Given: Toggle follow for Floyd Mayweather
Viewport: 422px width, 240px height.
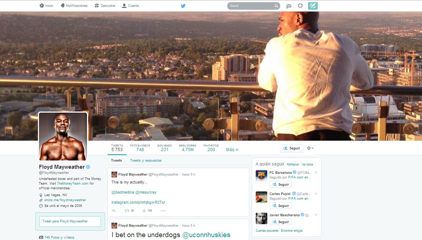Looking at the screenshot, I should click(291, 148).
